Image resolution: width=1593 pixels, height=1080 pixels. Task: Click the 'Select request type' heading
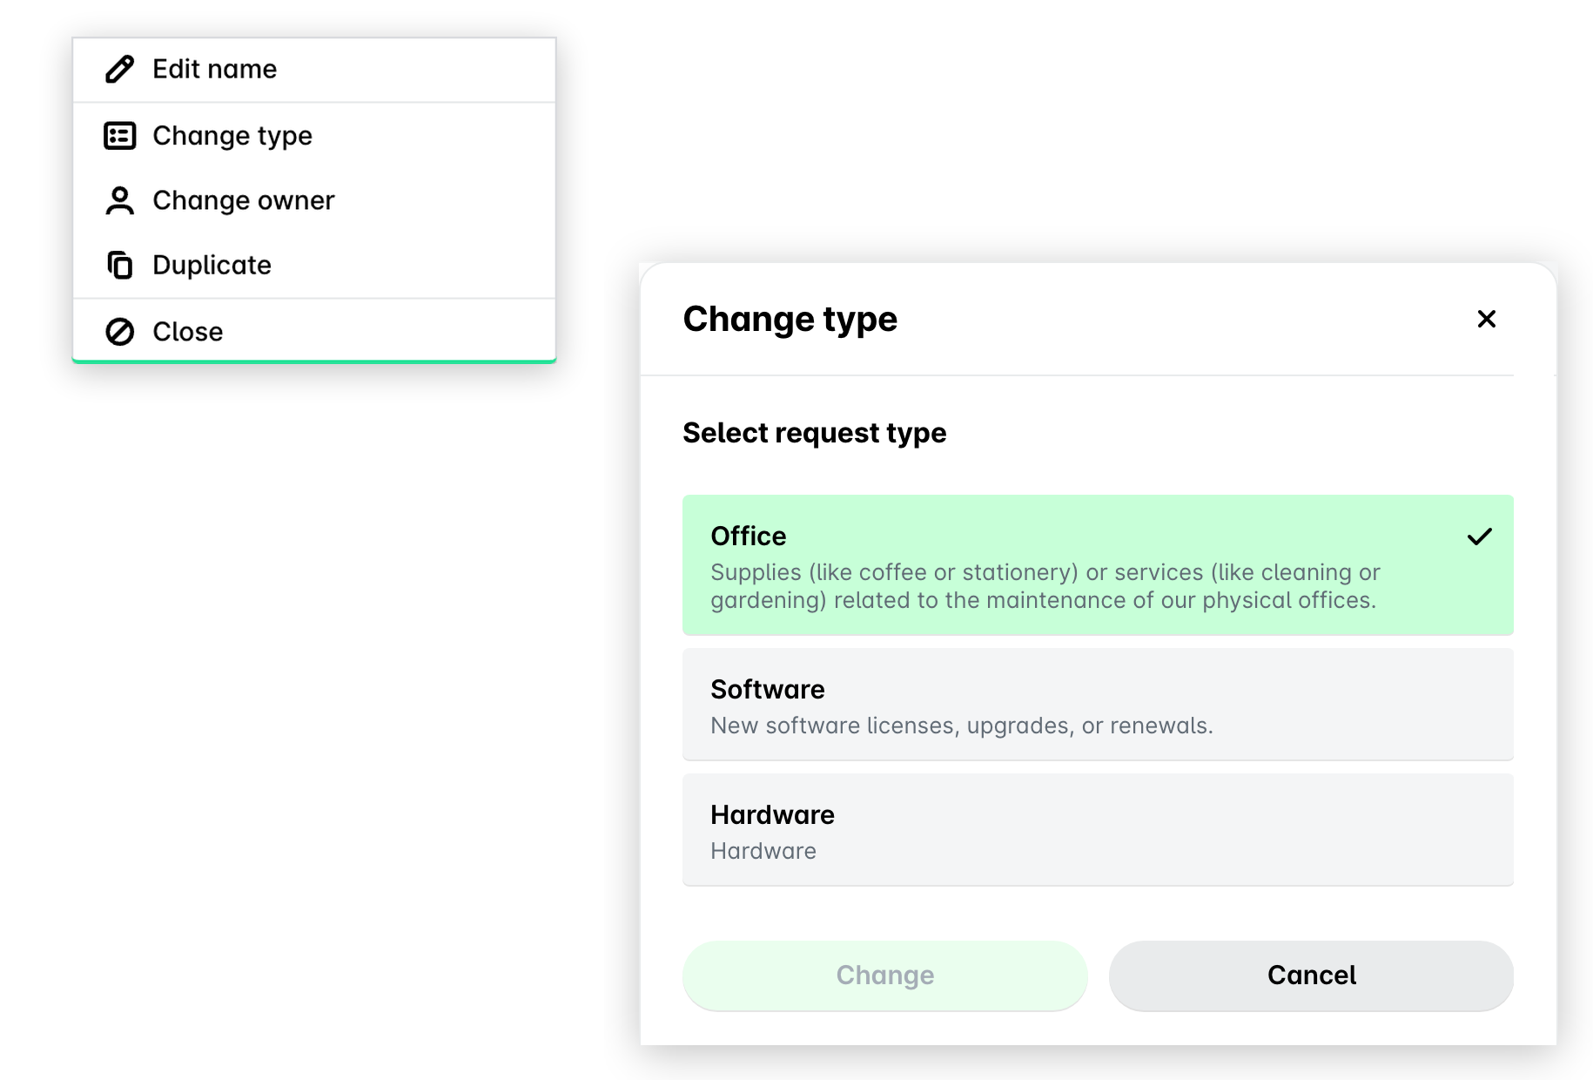click(814, 433)
